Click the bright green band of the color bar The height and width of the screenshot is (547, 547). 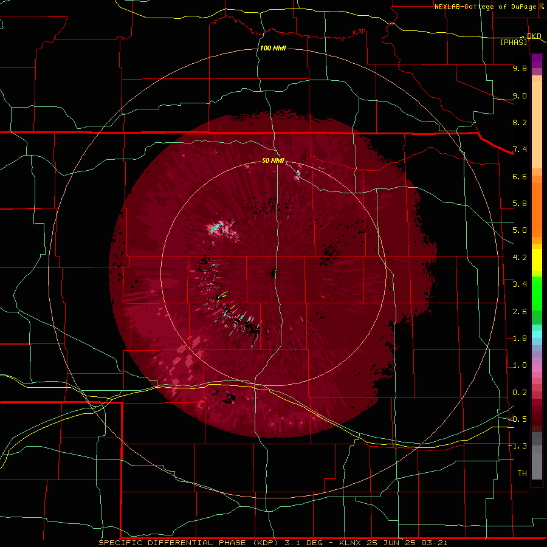pos(537,294)
